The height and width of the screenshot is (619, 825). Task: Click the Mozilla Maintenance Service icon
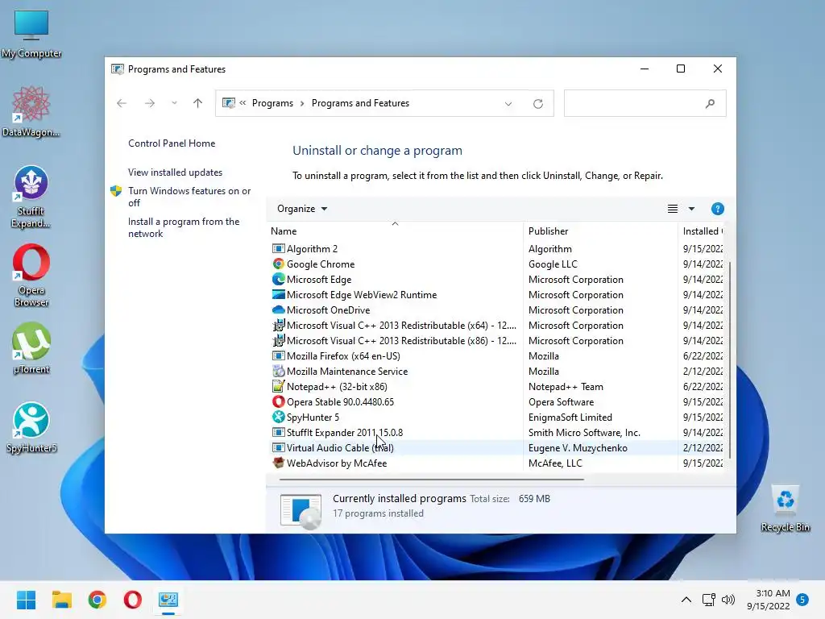pyautogui.click(x=278, y=371)
